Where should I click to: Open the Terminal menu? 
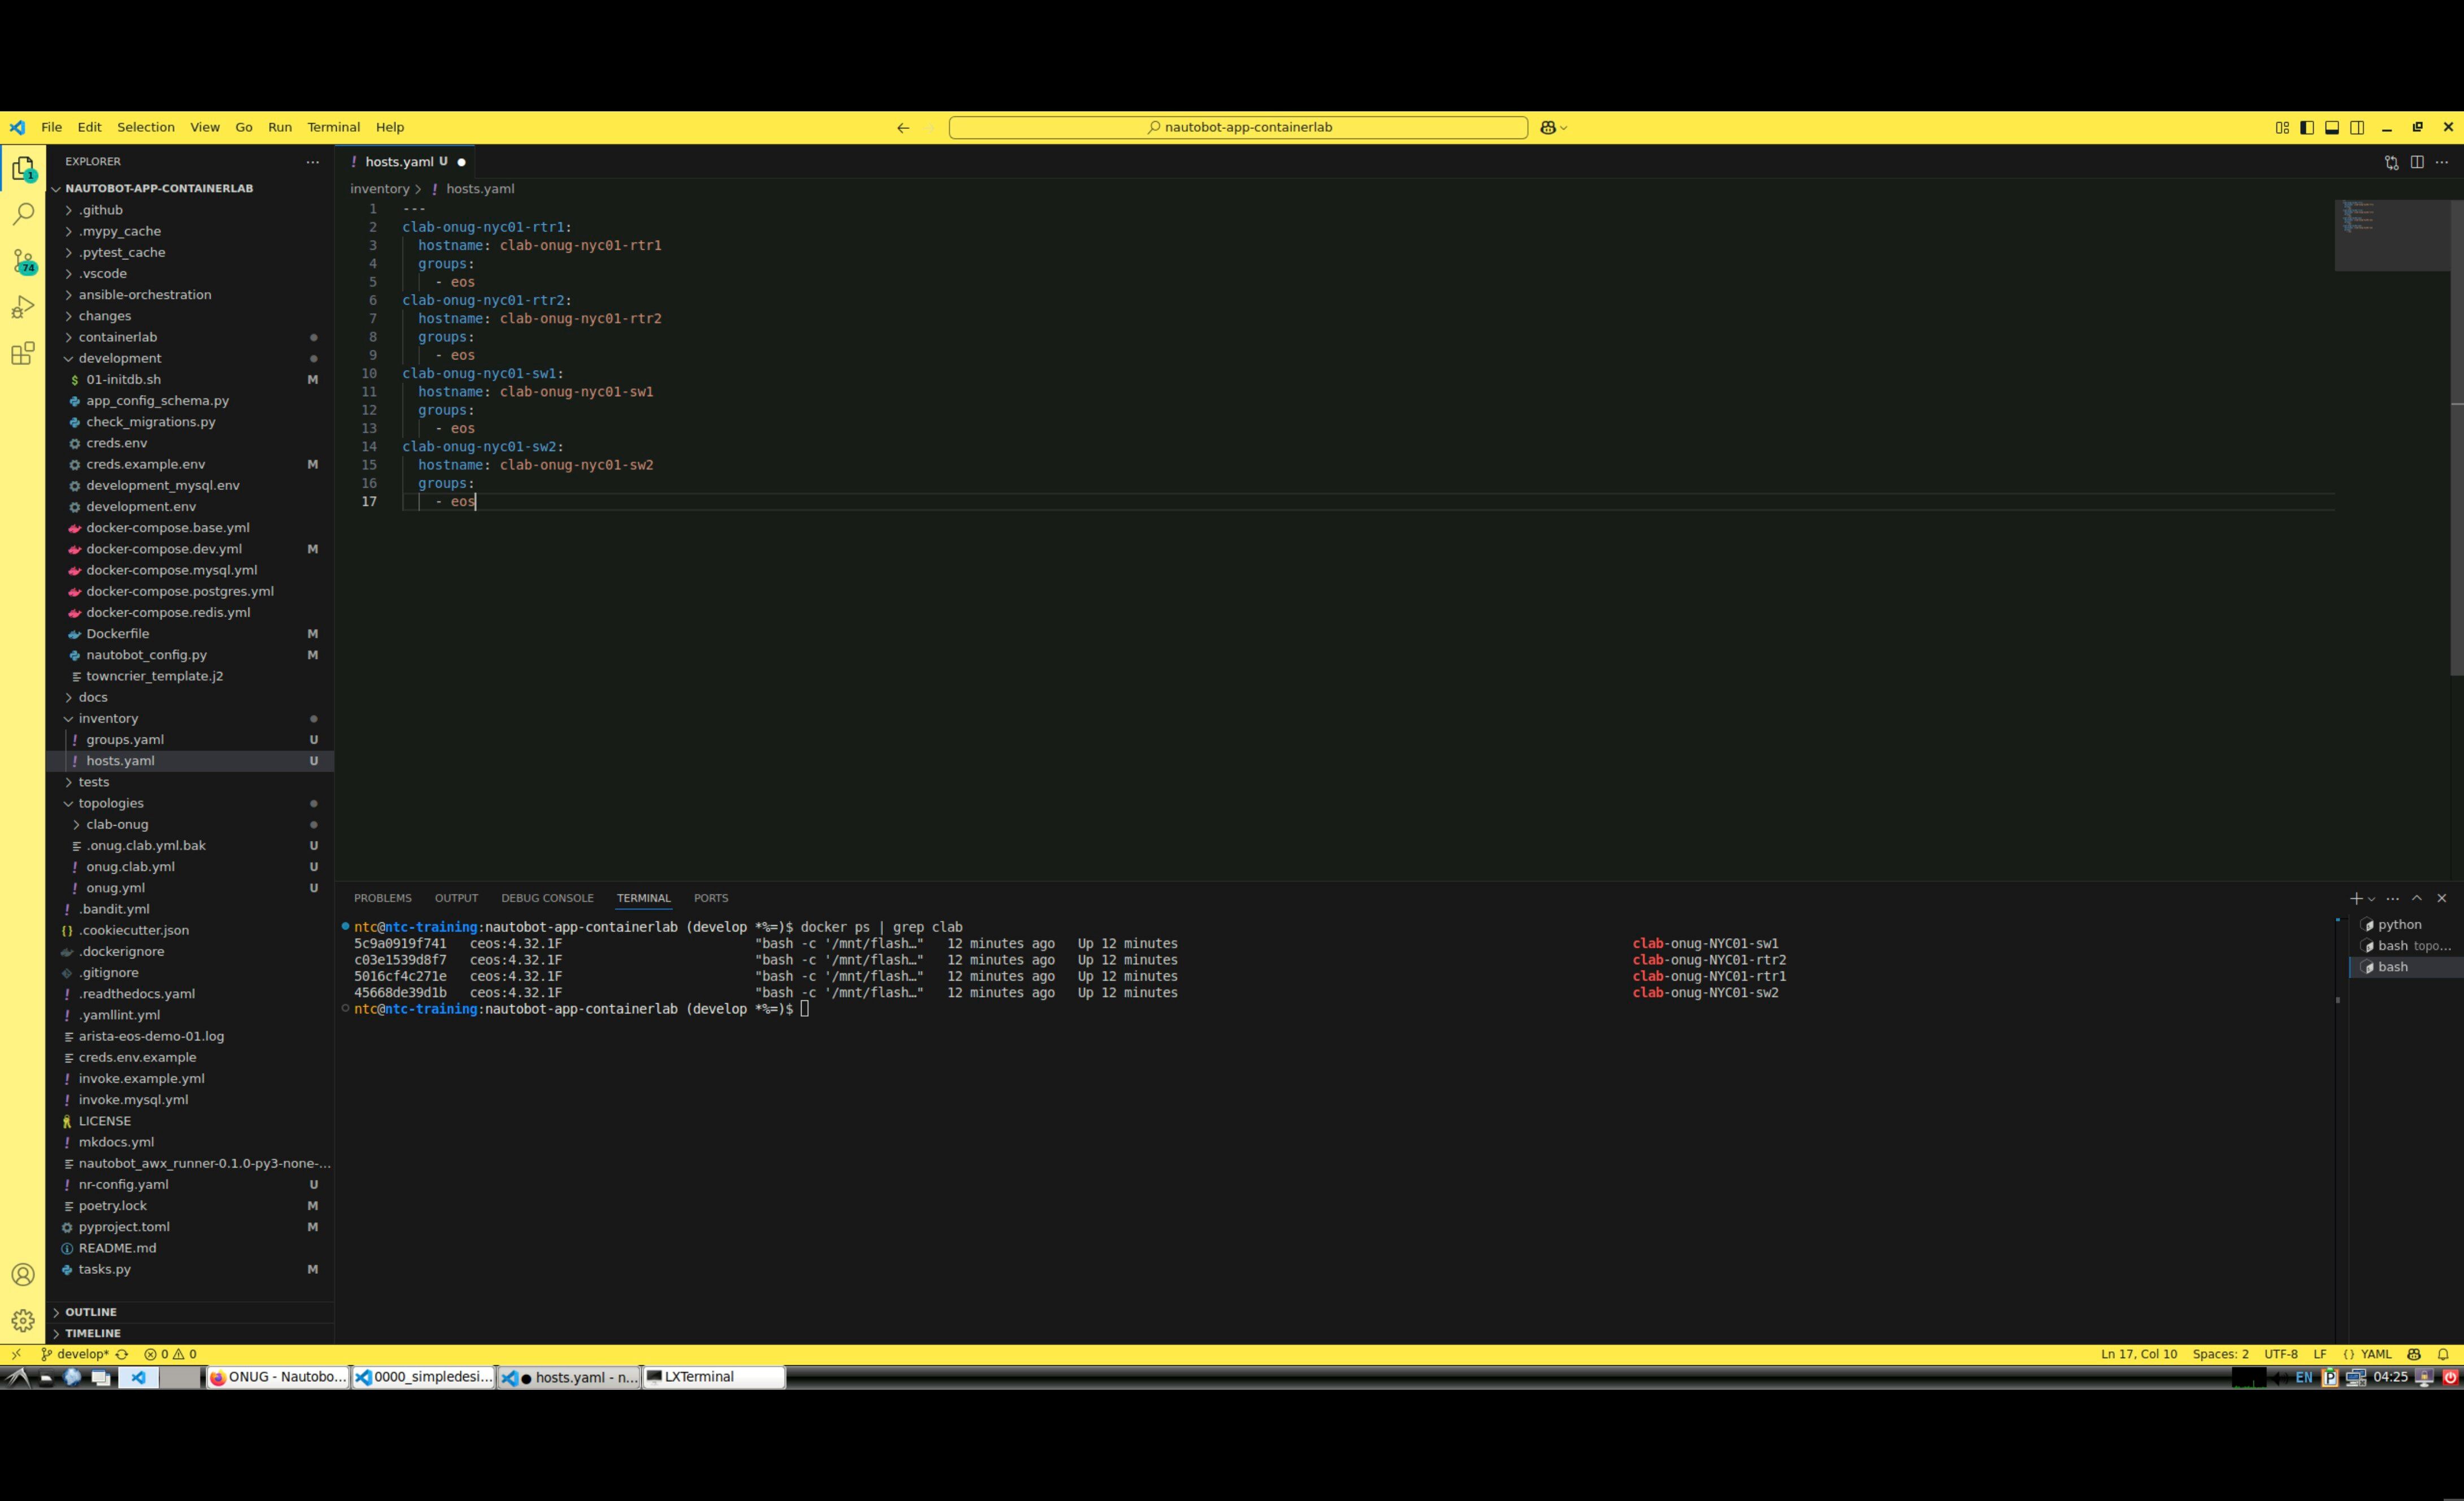333,127
